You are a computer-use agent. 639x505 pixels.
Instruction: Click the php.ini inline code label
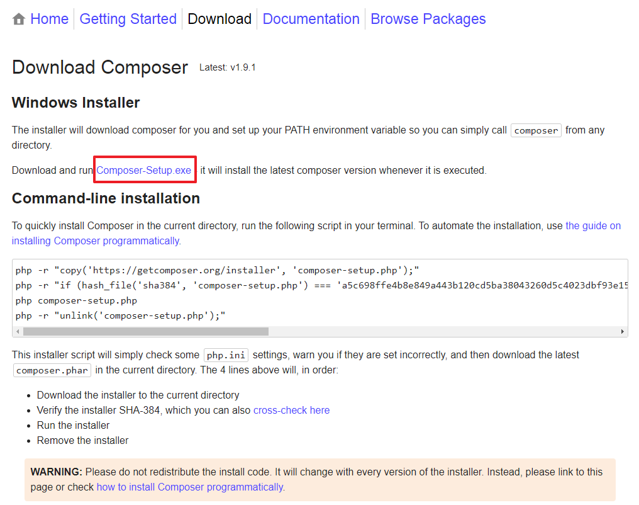(226, 355)
